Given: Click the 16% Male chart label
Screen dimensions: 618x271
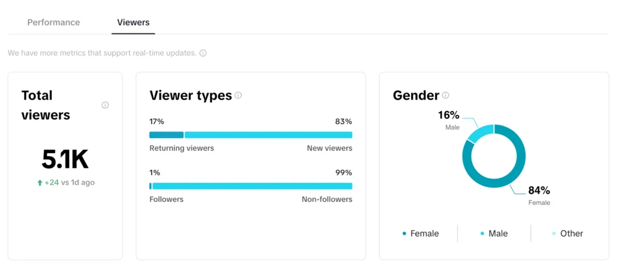Looking at the screenshot, I should [x=449, y=115].
